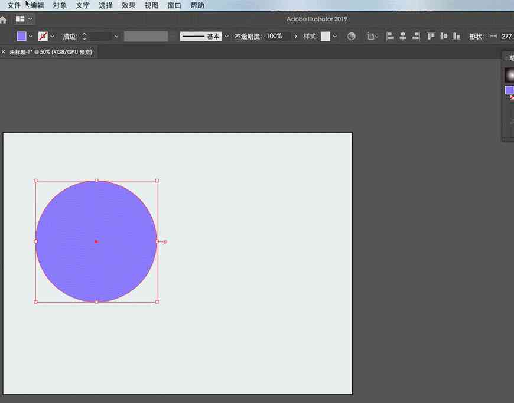Click horizontal align left icon
The height and width of the screenshot is (403, 514).
point(390,36)
